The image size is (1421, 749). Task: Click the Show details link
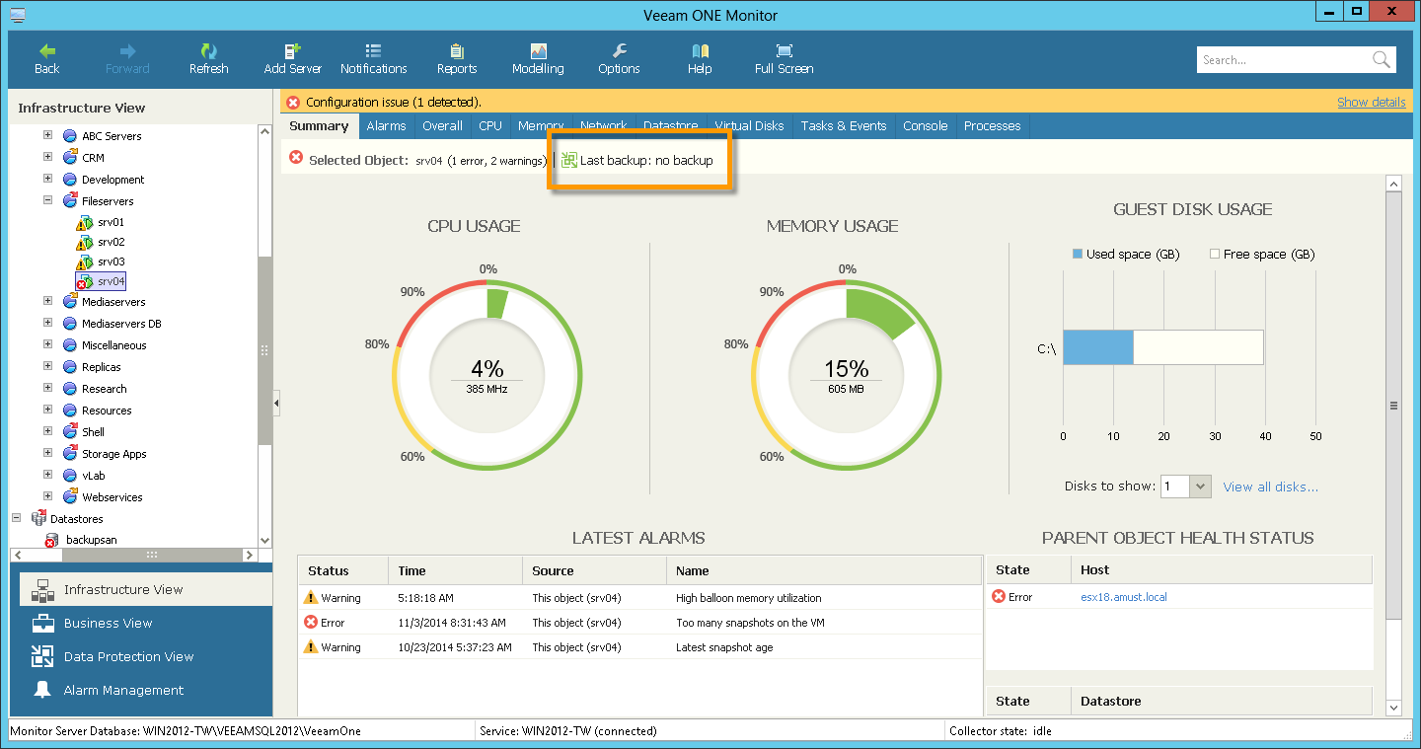point(1372,101)
